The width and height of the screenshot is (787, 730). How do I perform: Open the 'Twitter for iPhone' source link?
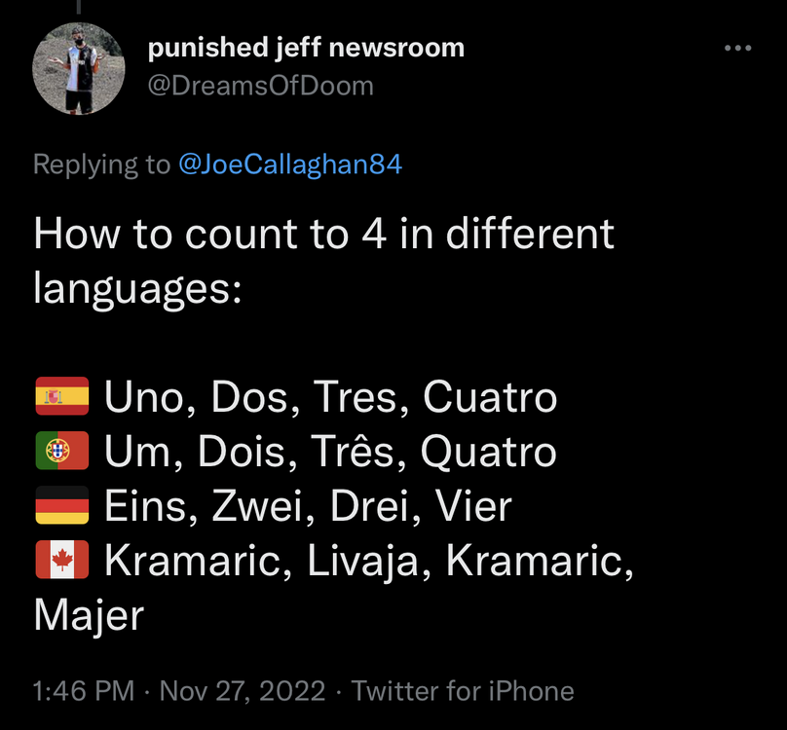point(463,691)
